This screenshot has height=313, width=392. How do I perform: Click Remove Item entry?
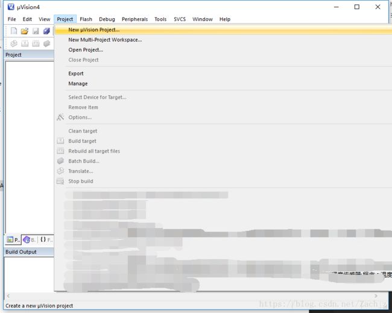point(223,107)
